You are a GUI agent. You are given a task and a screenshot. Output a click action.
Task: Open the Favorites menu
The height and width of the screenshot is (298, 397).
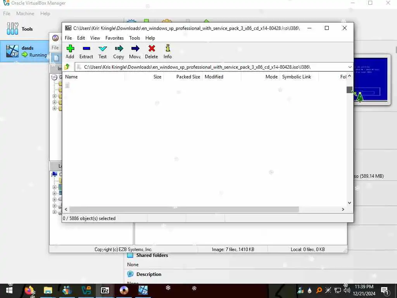114,38
